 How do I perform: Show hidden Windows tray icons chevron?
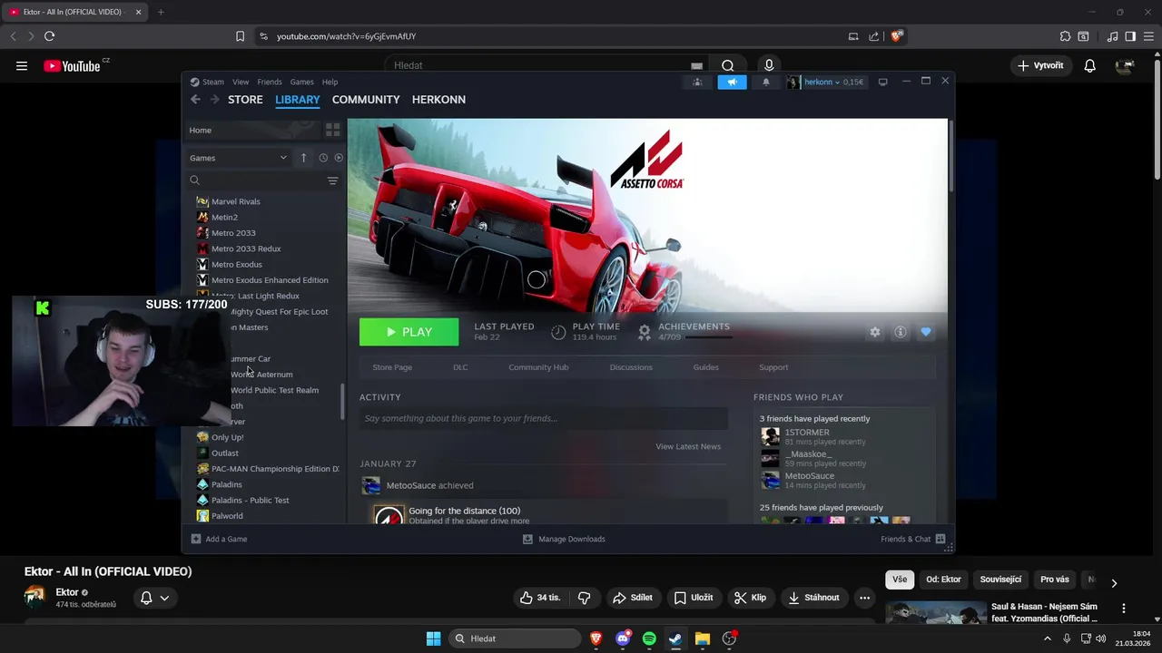(x=1048, y=638)
